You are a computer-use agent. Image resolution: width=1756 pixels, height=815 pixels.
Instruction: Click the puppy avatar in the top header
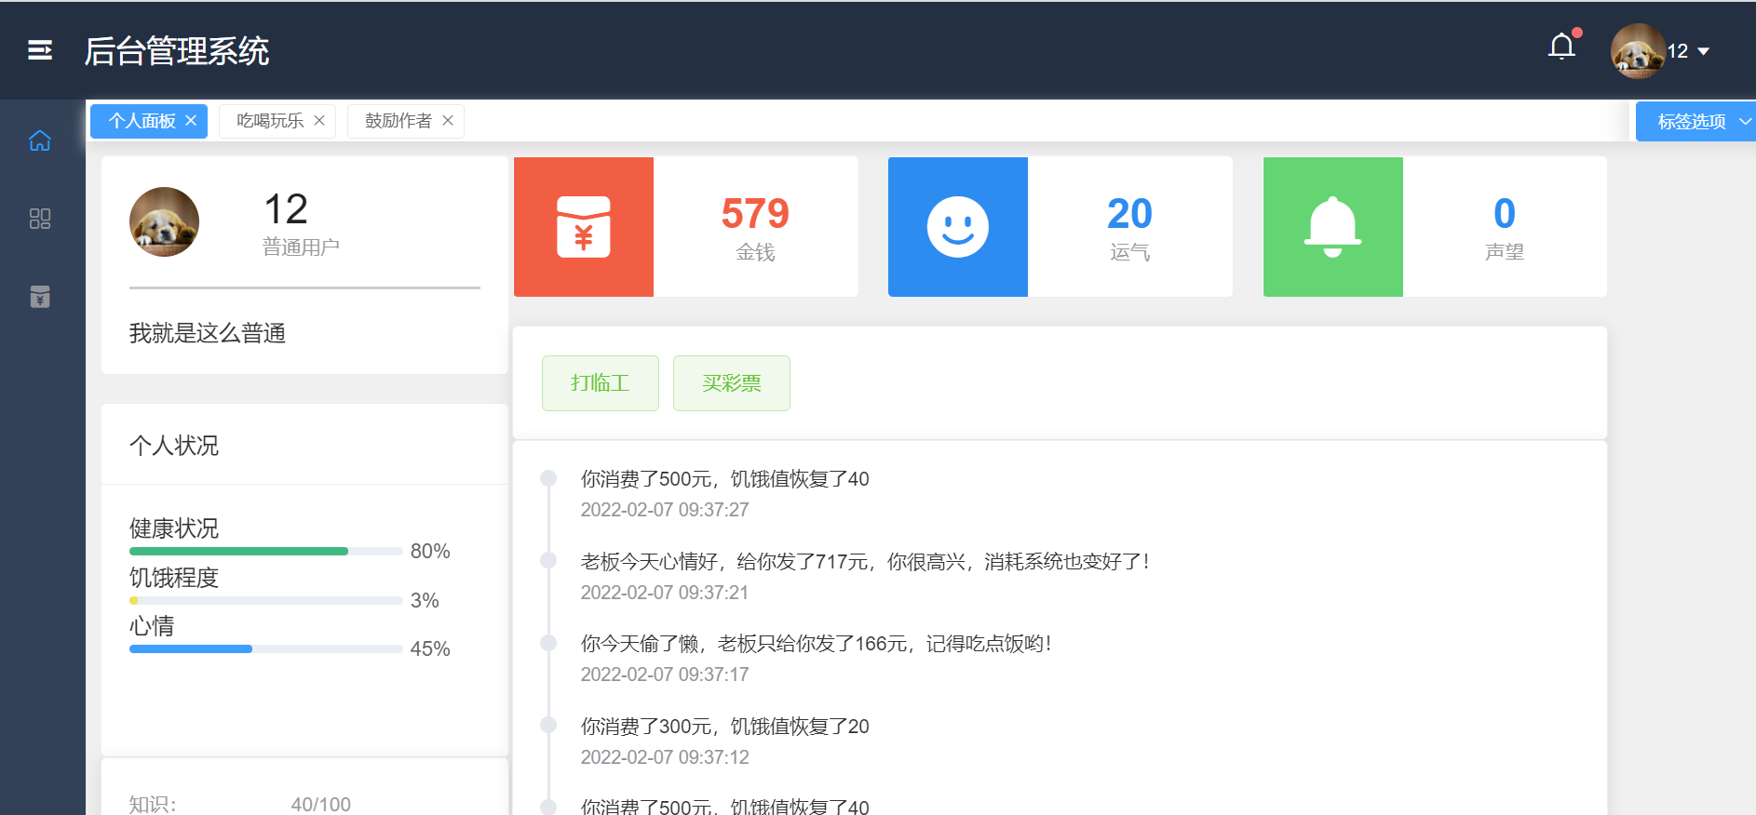(x=1638, y=50)
